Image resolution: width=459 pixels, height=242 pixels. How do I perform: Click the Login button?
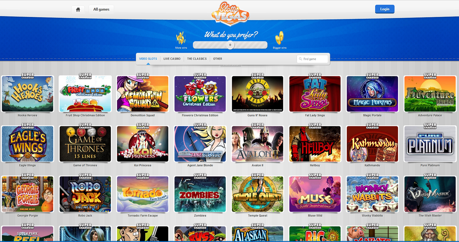[x=385, y=9]
